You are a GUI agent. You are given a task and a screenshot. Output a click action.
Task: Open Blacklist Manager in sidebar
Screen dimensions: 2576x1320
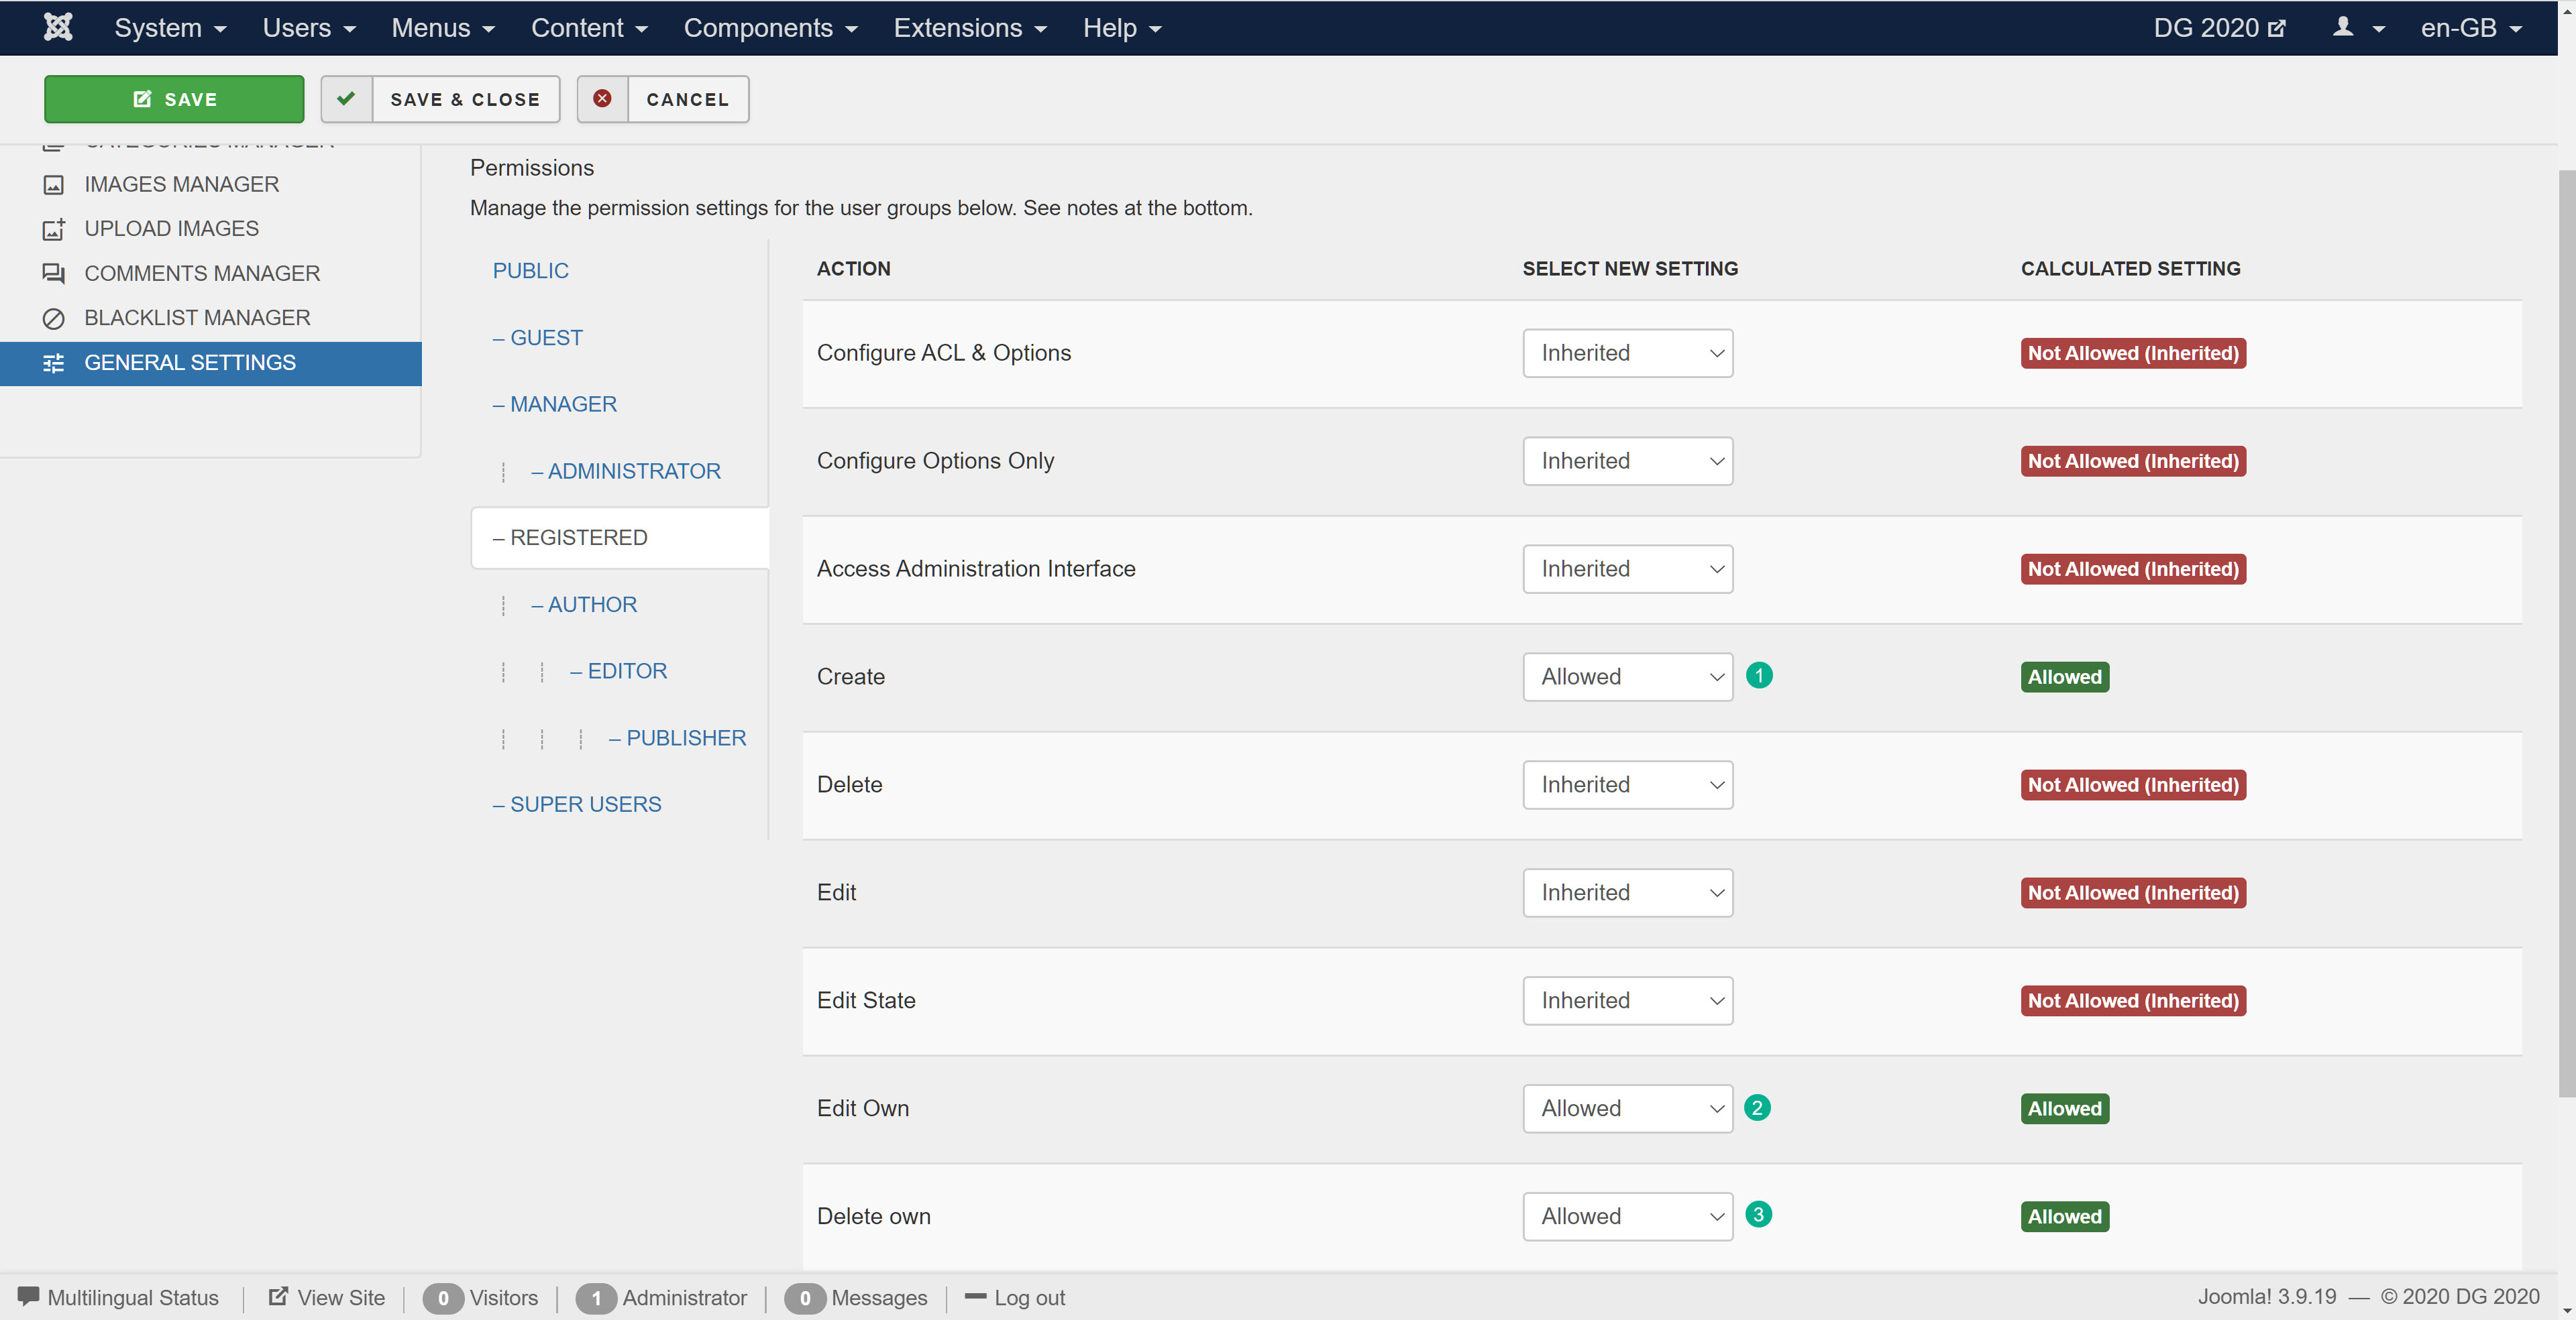(x=197, y=318)
